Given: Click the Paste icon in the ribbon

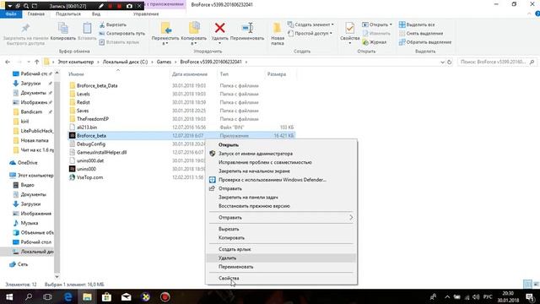Looking at the screenshot, I should (87, 29).
